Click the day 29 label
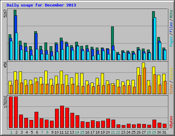This screenshot has width=175, height=136. (x=154, y=132)
